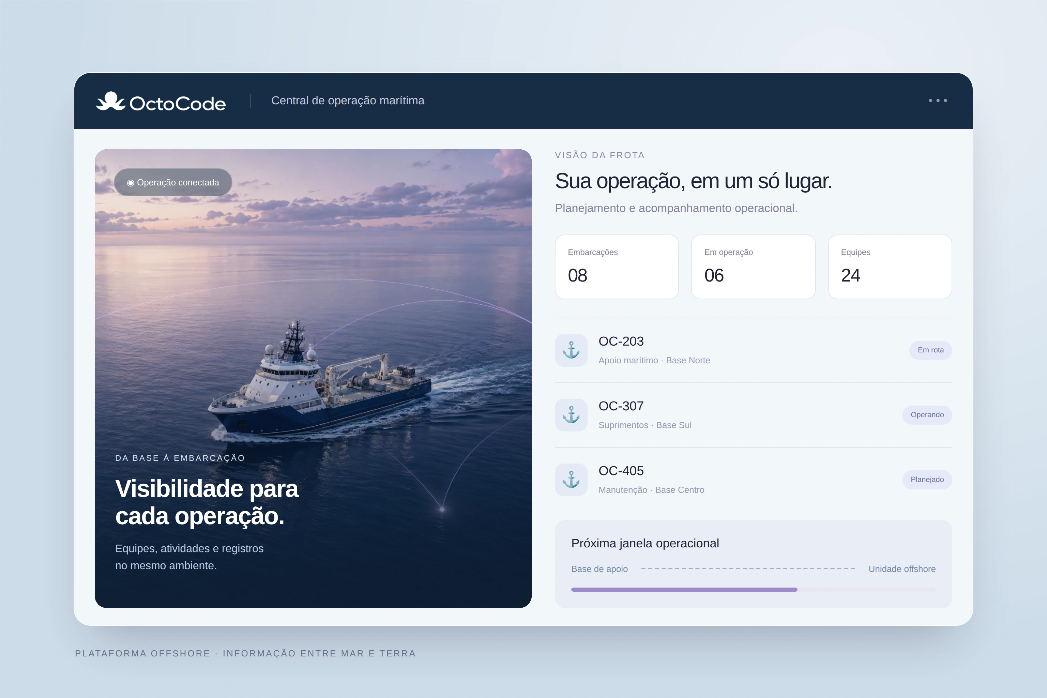The width and height of the screenshot is (1047, 698).
Task: Click the OctoCode octopus logo
Action: [x=161, y=102]
